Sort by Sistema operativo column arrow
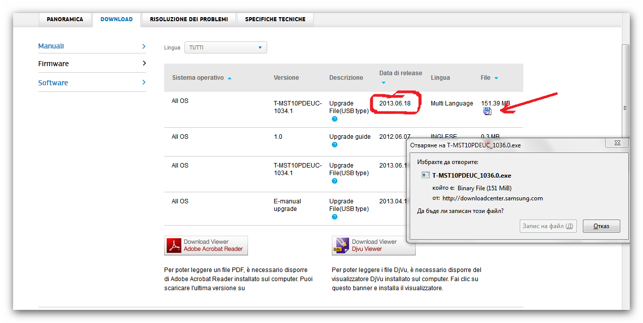The height and width of the screenshot is (323, 643). coord(230,78)
